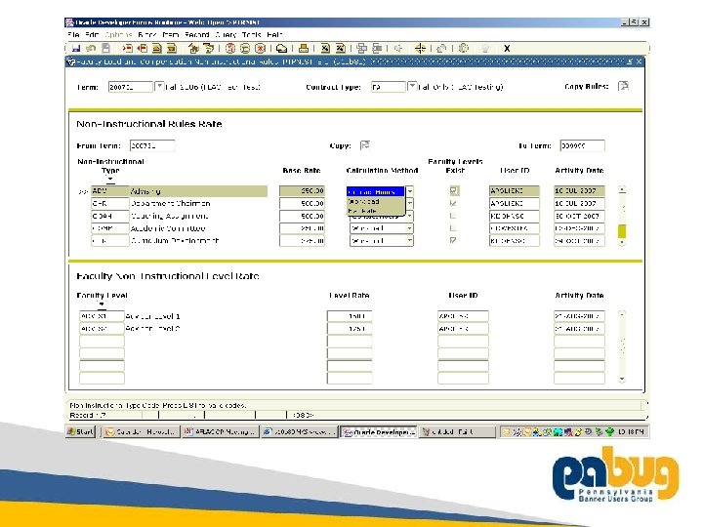Open Calculation Method dropdown for Coaching Assignment
Image resolution: width=703 pixels, height=527 pixels.
pyautogui.click(x=409, y=216)
